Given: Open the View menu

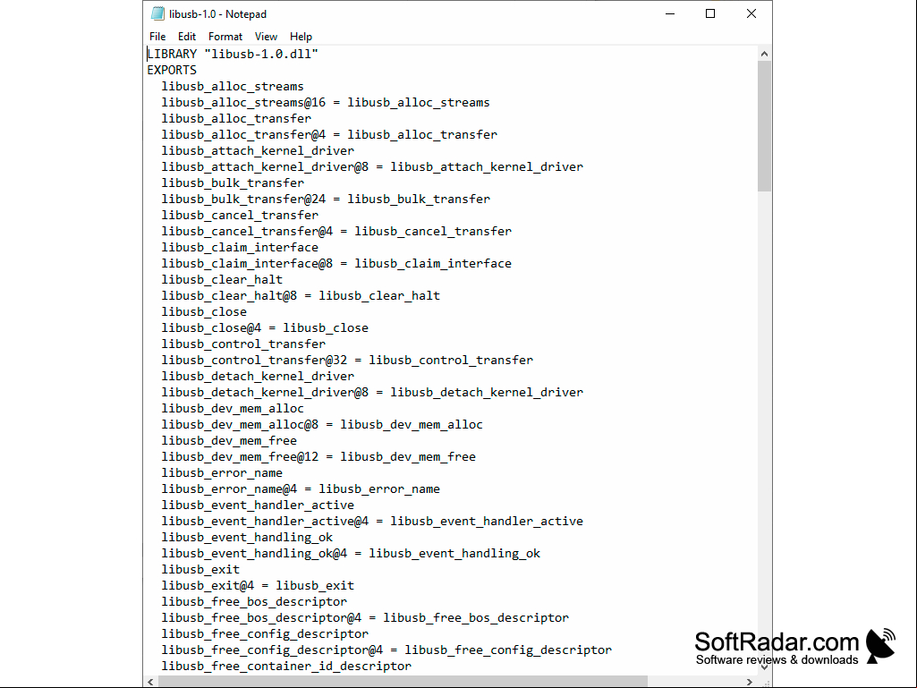Looking at the screenshot, I should click(266, 37).
